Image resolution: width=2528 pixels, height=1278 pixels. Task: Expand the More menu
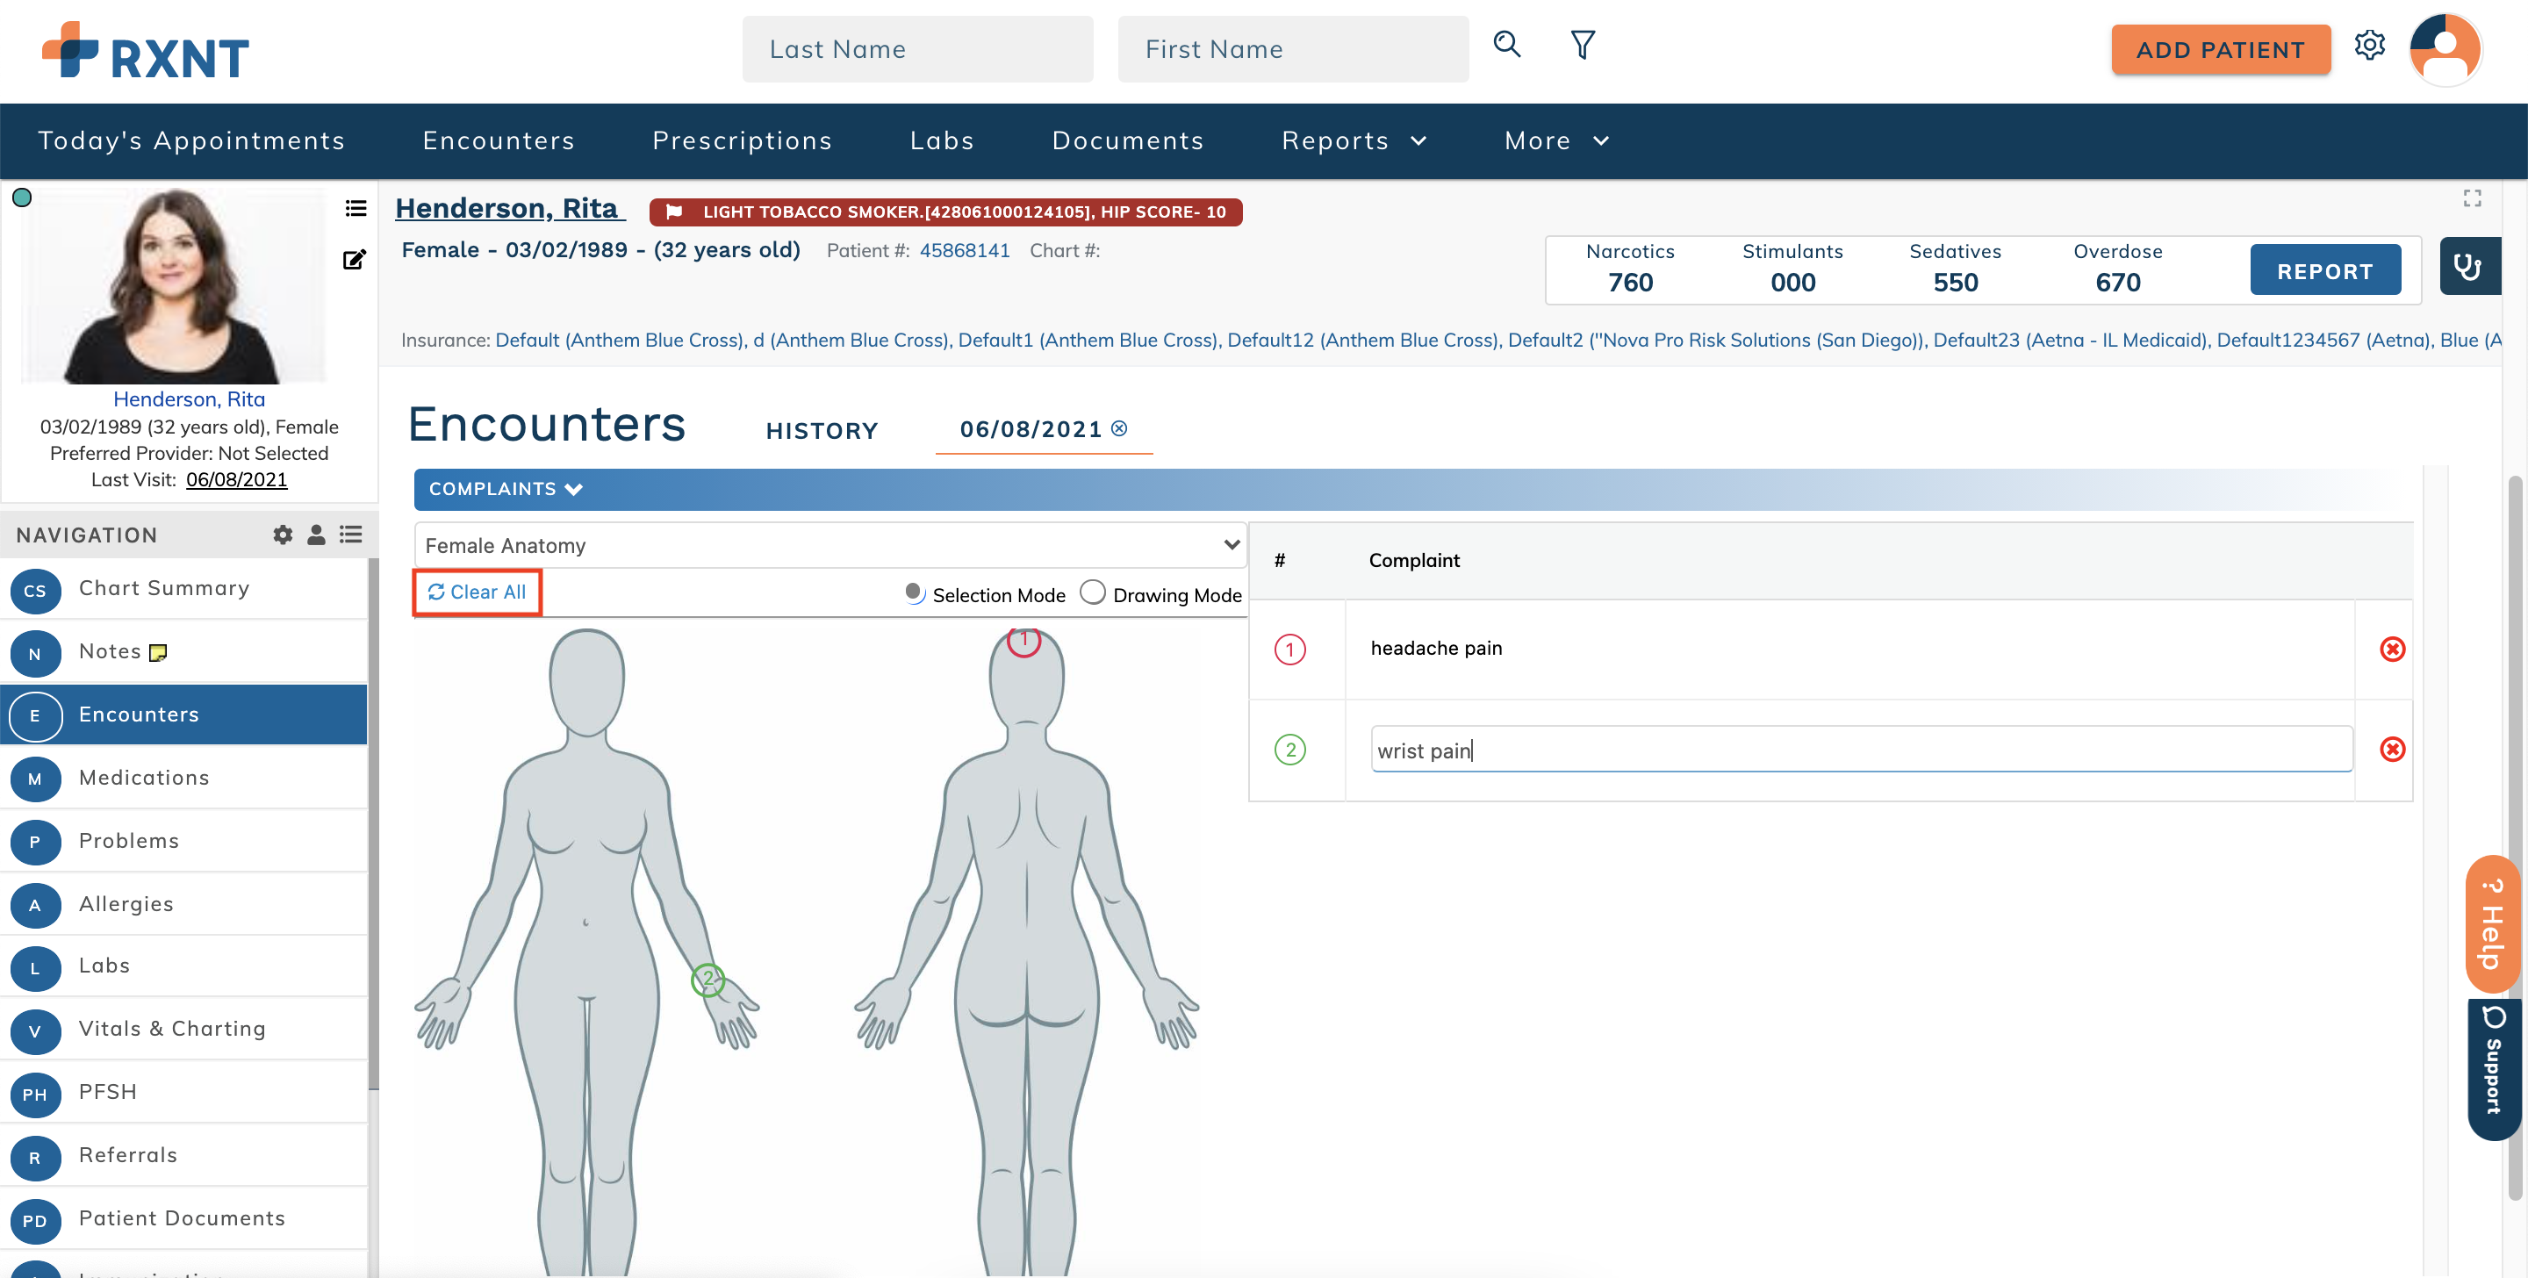point(1556,140)
